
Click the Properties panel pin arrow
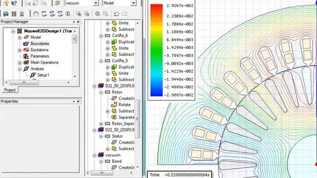click(x=74, y=101)
